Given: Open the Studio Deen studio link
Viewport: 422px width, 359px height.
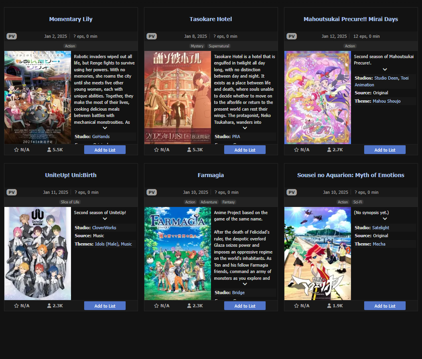Looking at the screenshot, I should point(386,78).
